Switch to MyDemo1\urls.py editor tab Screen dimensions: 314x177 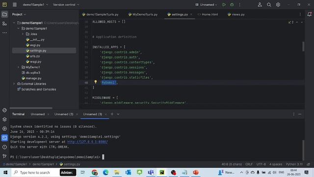[143, 14]
